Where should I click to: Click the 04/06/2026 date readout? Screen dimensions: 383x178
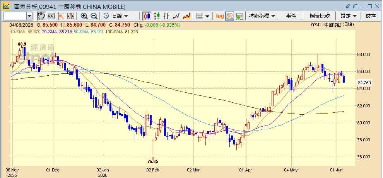[21, 25]
